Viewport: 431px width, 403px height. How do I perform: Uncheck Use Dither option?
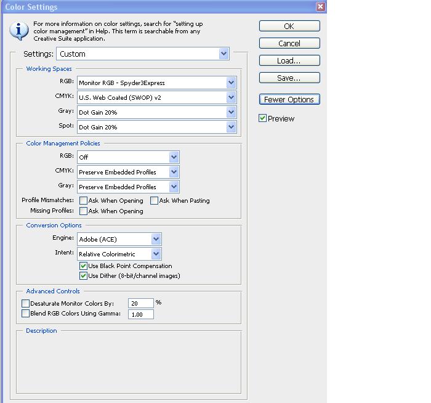coord(84,276)
